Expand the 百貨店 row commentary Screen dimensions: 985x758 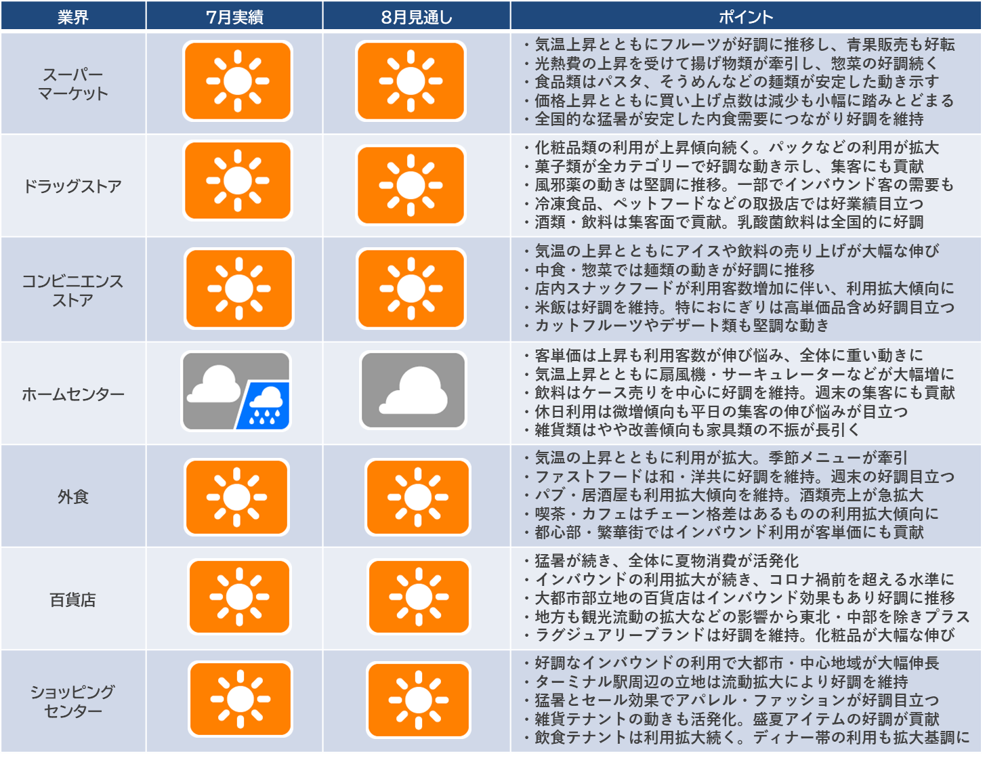[x=745, y=599]
